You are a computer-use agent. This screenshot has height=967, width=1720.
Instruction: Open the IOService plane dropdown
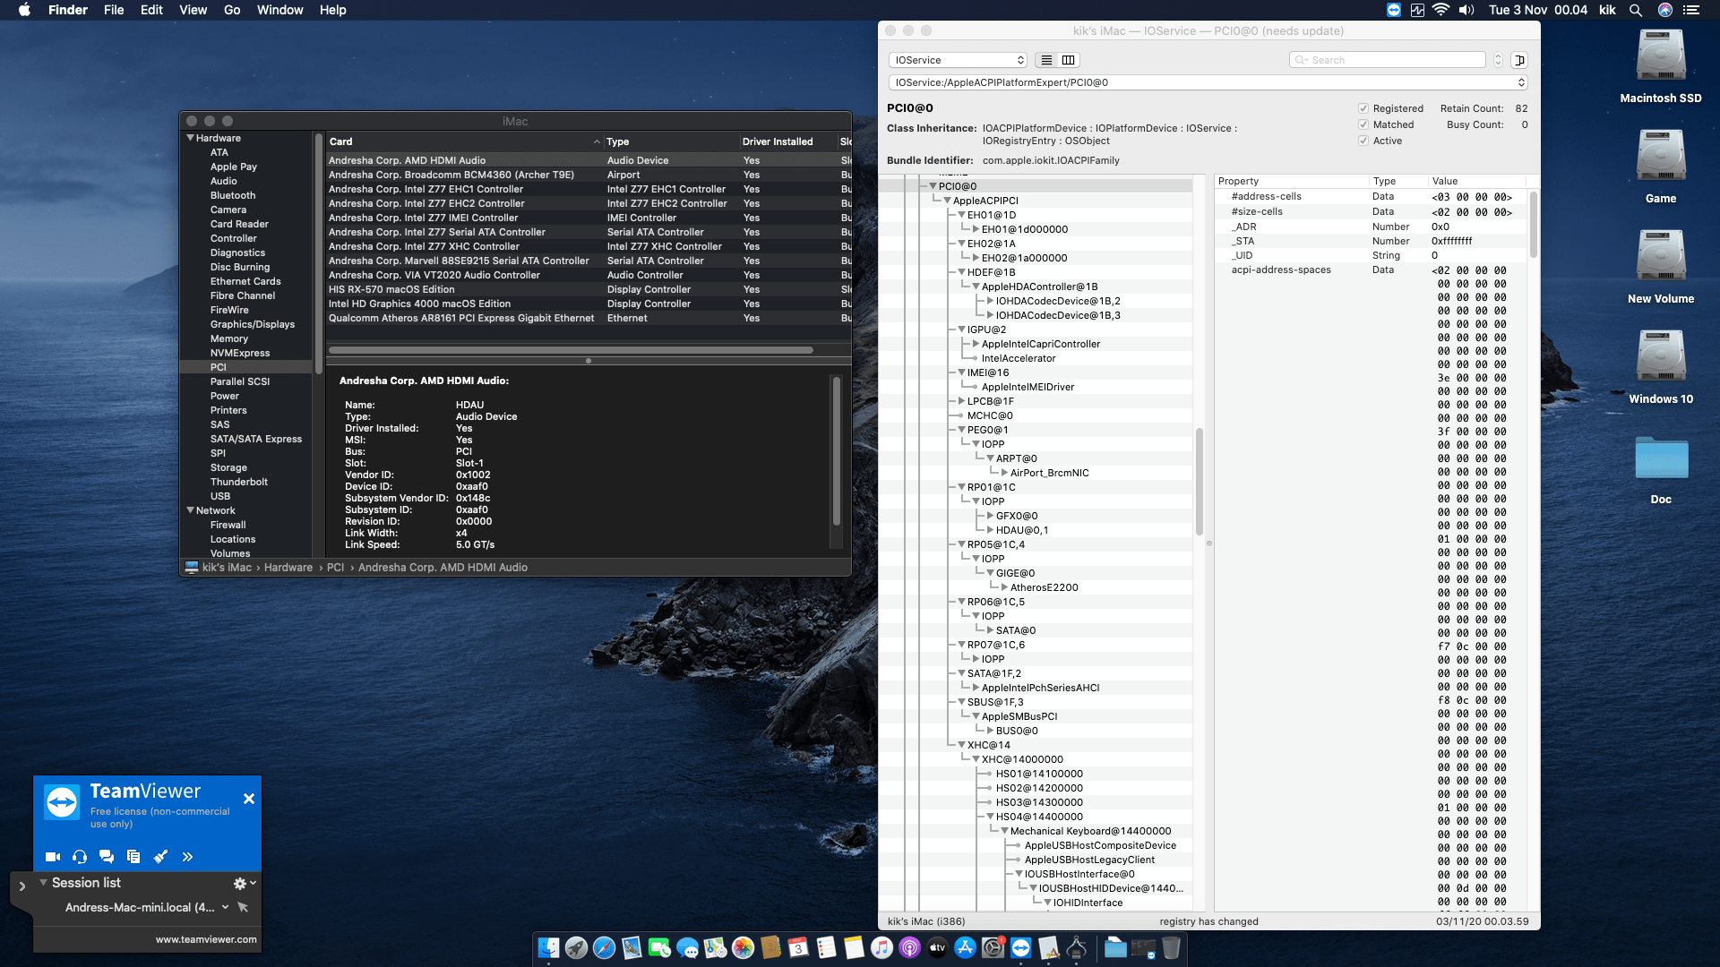tap(958, 60)
